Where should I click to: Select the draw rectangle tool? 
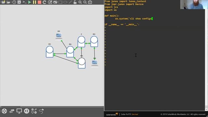60,2
